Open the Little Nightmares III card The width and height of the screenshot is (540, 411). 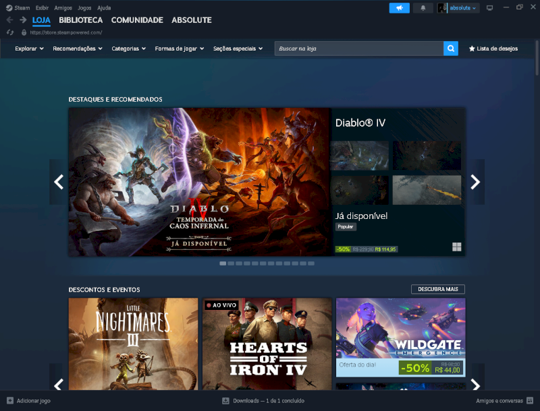coord(133,344)
